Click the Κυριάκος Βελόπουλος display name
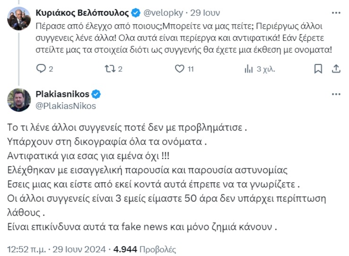The image size is (349, 256). [82, 13]
